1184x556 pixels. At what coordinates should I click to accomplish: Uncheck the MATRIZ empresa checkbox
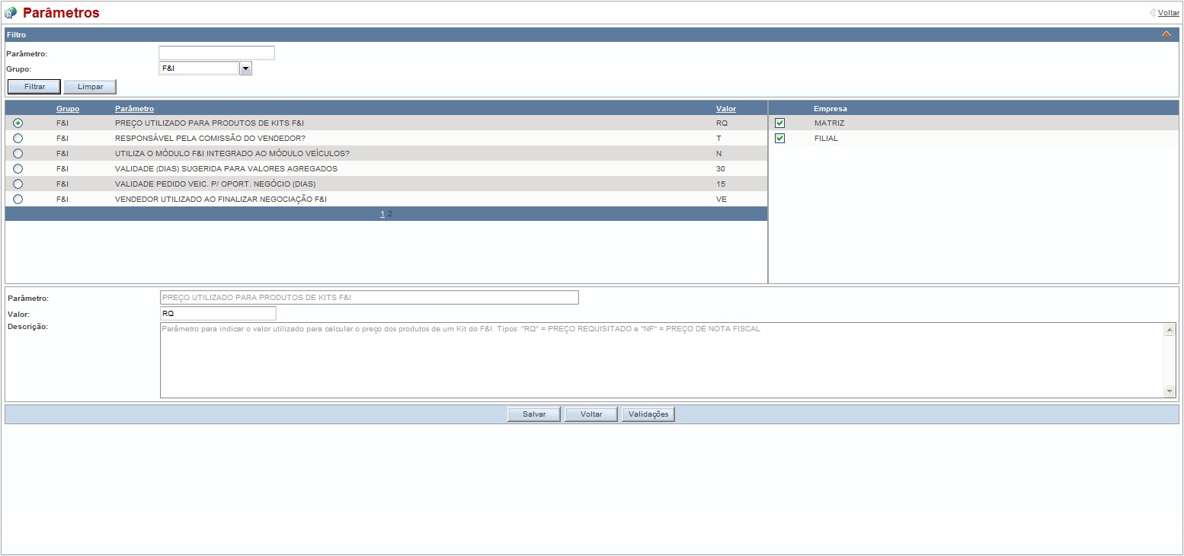(x=779, y=123)
